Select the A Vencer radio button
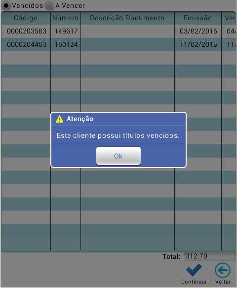The image size is (237, 288). click(49, 5)
